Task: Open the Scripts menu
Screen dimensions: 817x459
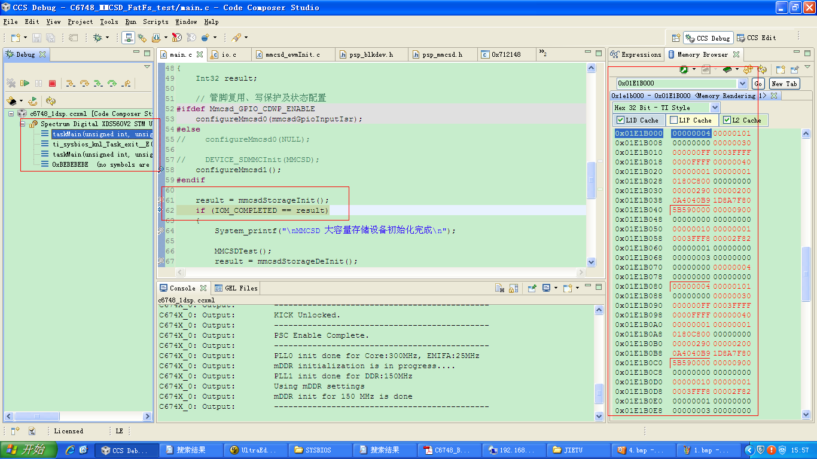Action: [156, 22]
